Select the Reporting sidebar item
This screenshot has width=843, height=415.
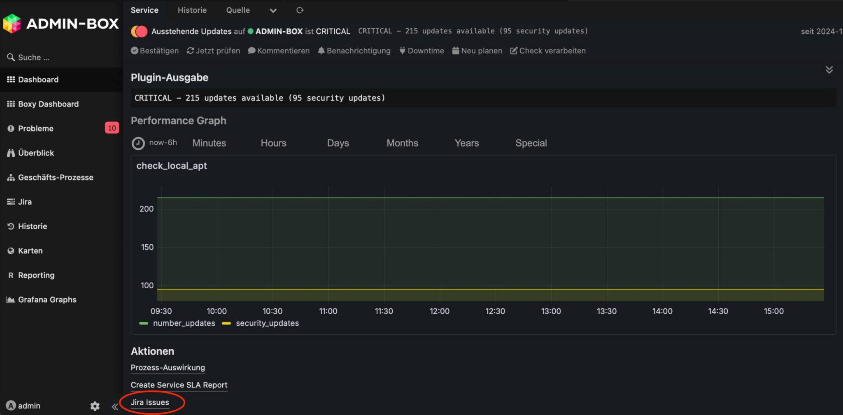(x=36, y=275)
